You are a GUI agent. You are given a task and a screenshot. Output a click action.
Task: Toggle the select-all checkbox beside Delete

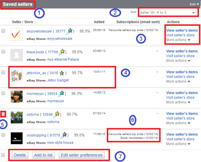[x=3, y=155]
